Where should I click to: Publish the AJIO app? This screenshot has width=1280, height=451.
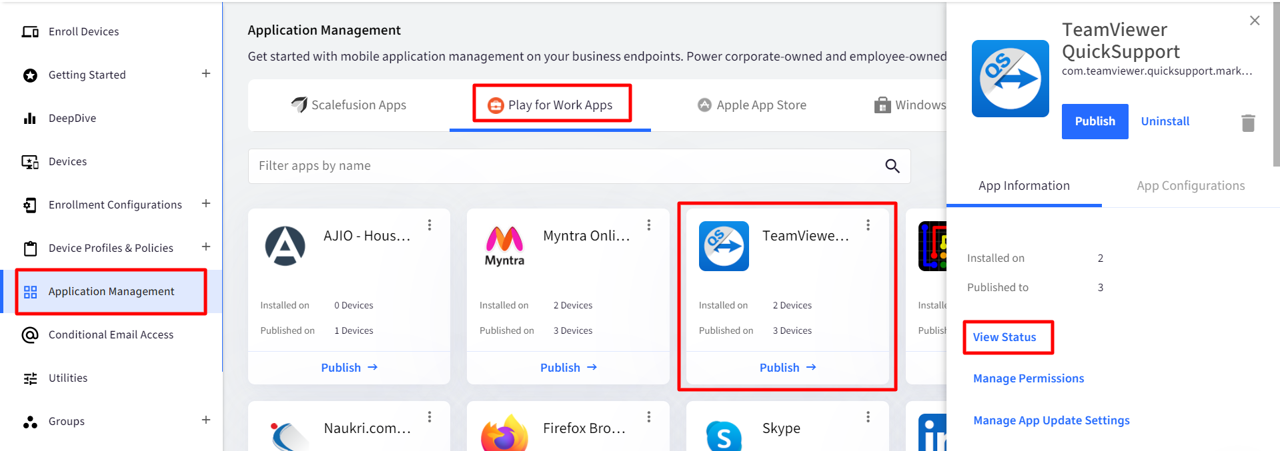point(350,368)
